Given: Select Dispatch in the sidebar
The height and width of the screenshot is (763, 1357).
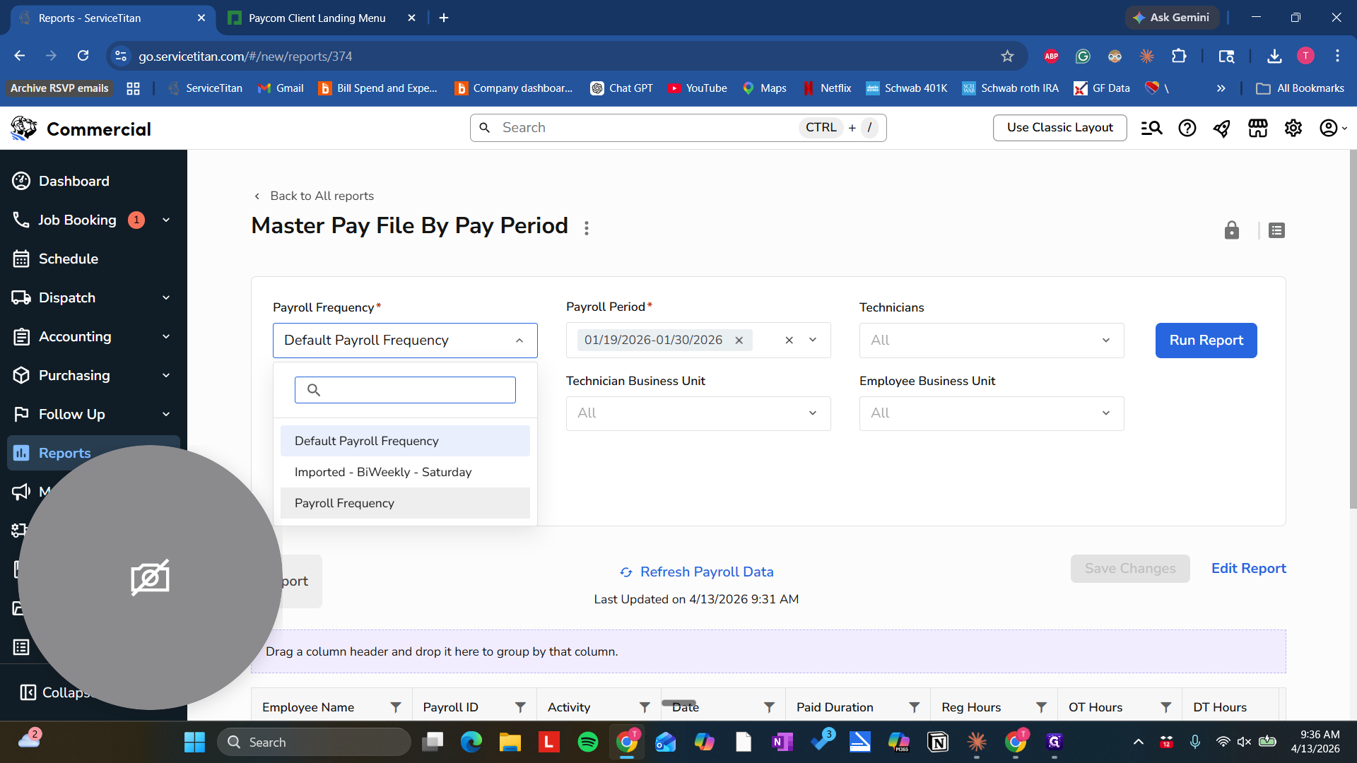Looking at the screenshot, I should [x=67, y=297].
